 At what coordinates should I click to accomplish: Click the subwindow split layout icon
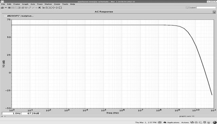coord(20,8)
